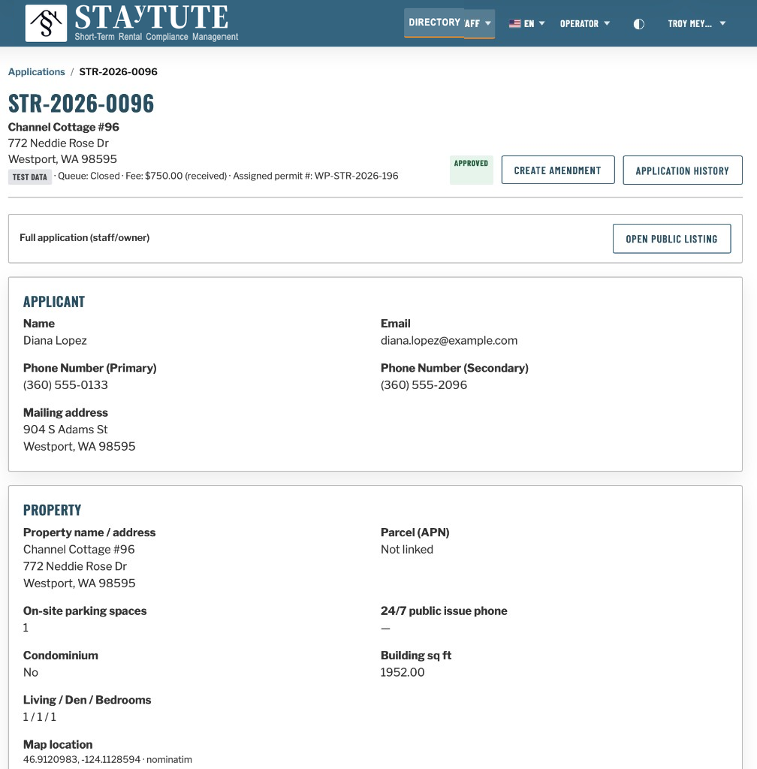Click Open Public Listing button
The height and width of the screenshot is (769, 757).
671,239
